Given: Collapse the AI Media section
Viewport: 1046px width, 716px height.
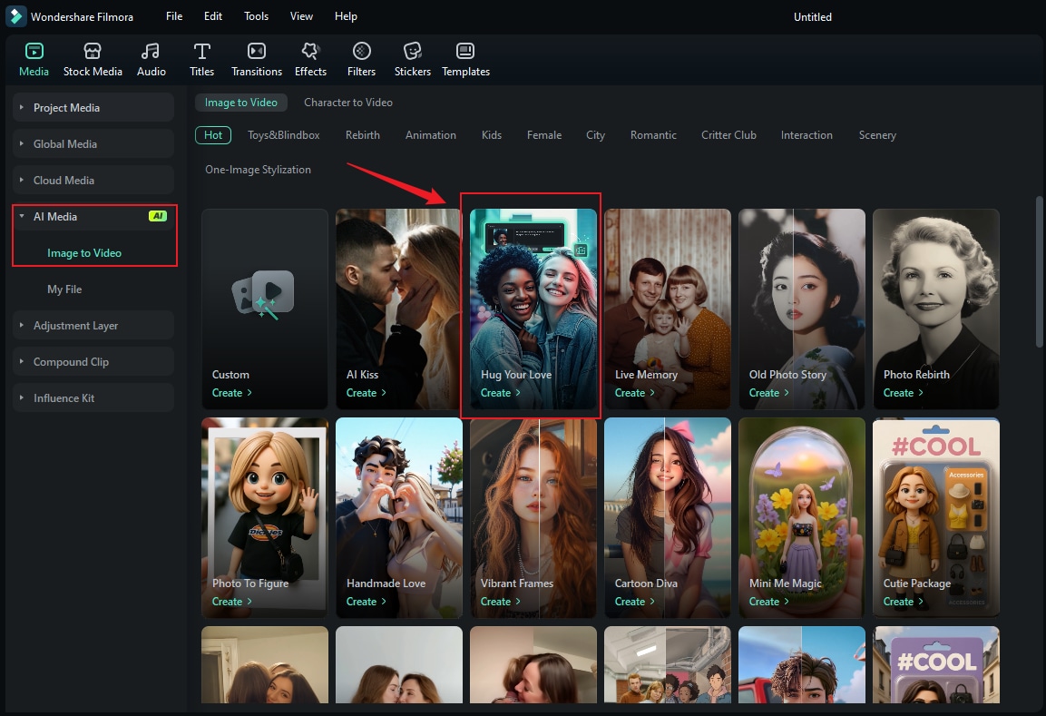Looking at the screenshot, I should point(22,216).
